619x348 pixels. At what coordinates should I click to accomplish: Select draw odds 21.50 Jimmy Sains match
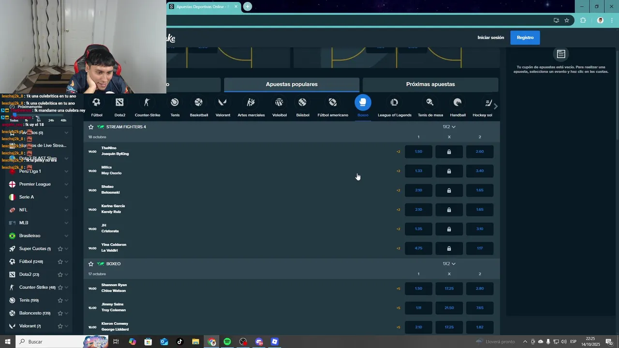coord(449,308)
